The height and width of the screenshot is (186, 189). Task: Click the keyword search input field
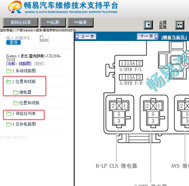point(18,38)
